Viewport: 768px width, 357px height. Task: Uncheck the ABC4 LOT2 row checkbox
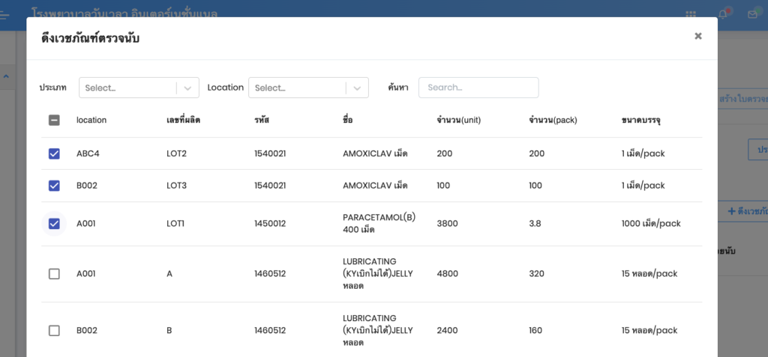pos(54,153)
